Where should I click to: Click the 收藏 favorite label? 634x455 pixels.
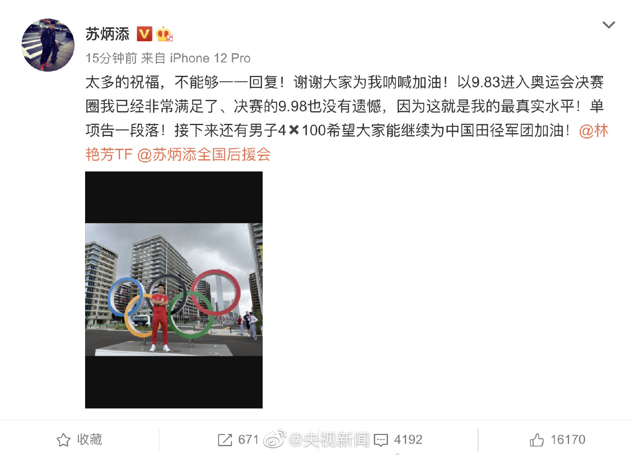(90, 439)
